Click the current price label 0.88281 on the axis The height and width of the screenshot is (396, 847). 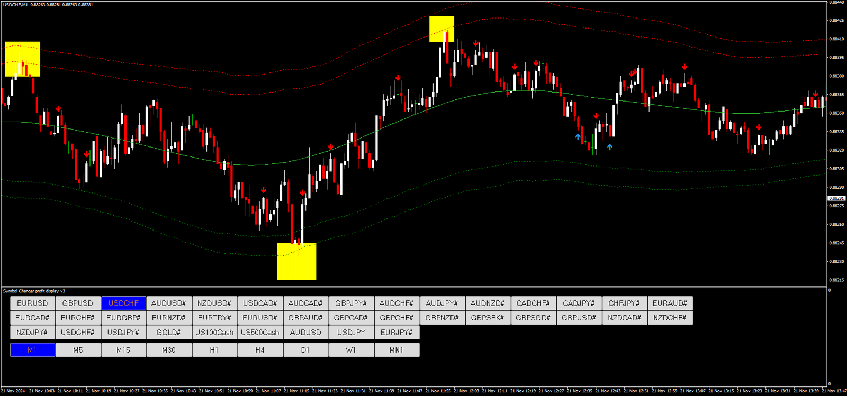(x=836, y=198)
